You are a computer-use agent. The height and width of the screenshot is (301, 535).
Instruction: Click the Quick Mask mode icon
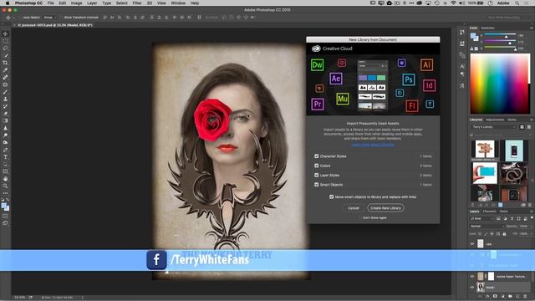tap(5, 216)
